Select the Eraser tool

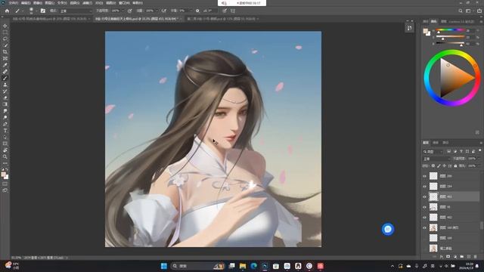pyautogui.click(x=5, y=97)
